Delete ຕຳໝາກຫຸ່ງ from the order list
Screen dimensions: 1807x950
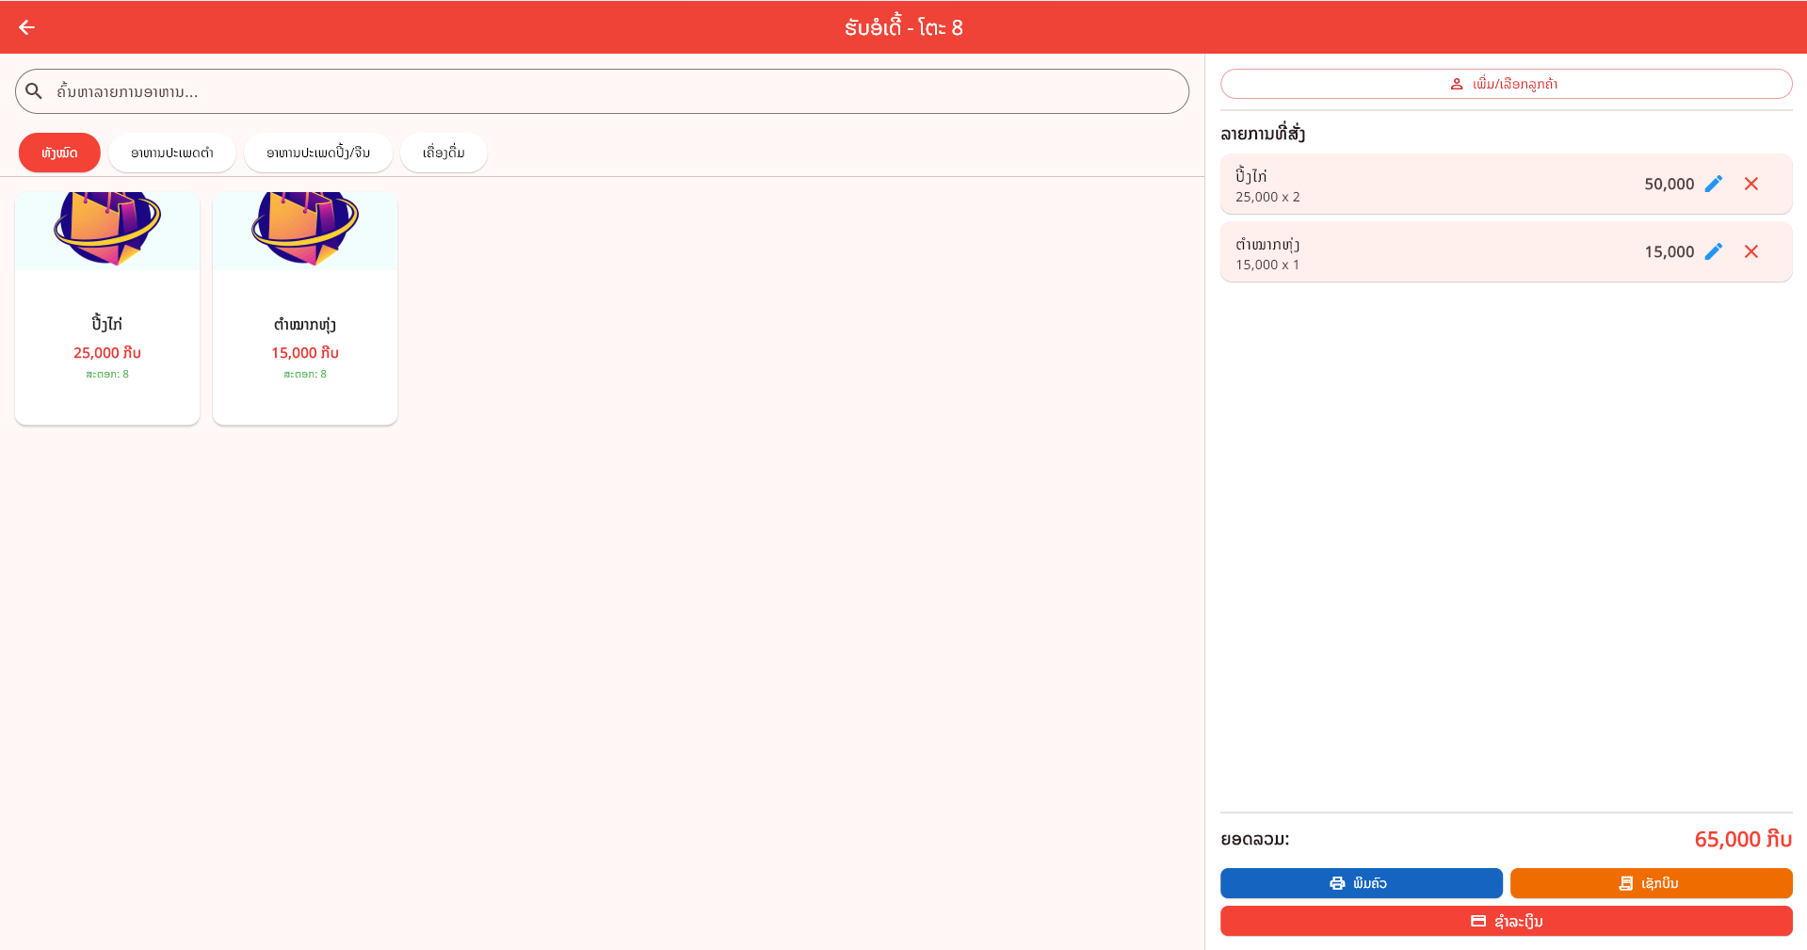(x=1751, y=251)
